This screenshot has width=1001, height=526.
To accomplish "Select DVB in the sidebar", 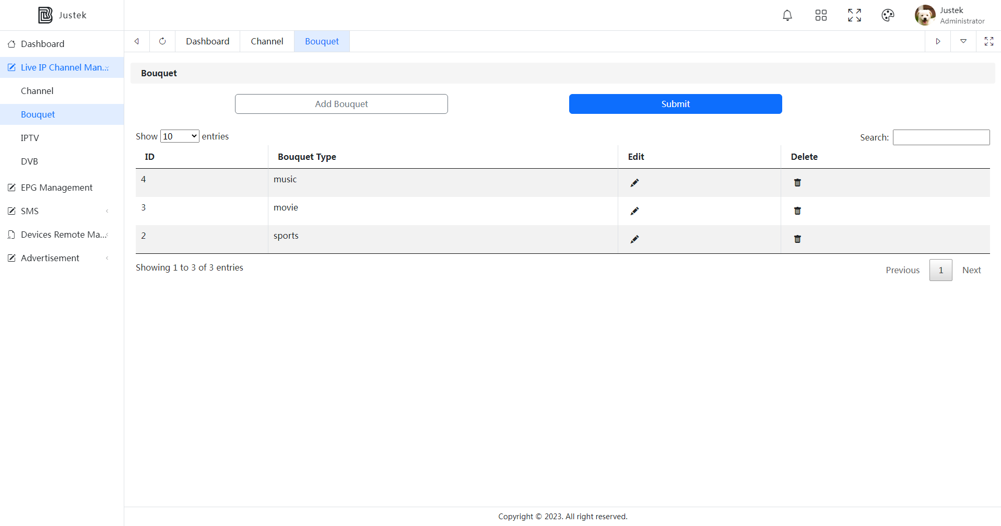I will pos(62,161).
